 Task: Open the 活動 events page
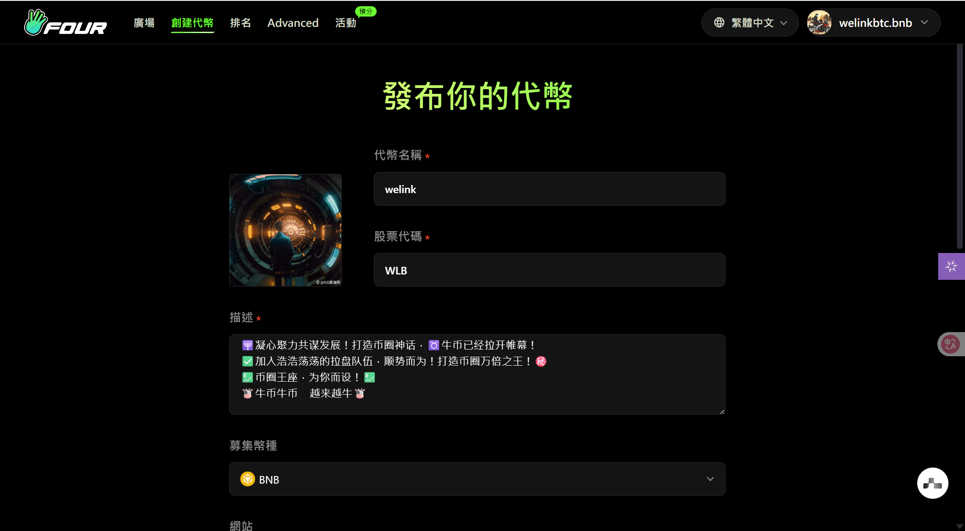coord(346,23)
